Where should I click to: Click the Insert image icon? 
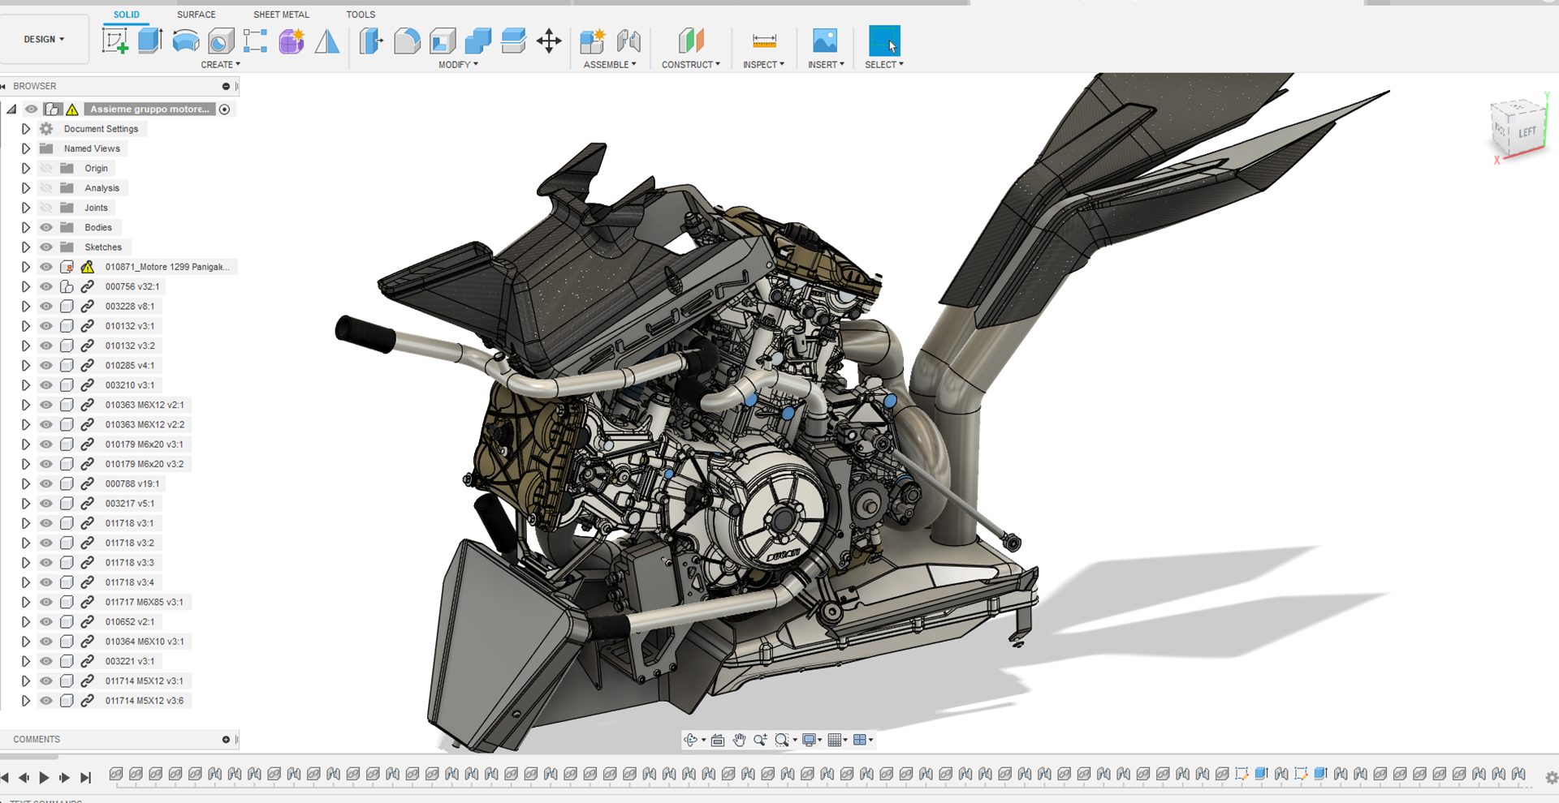coord(825,41)
